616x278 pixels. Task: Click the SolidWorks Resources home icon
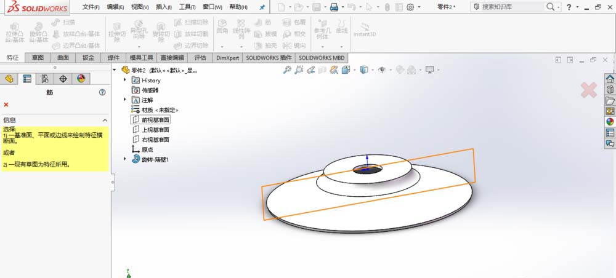(x=610, y=79)
